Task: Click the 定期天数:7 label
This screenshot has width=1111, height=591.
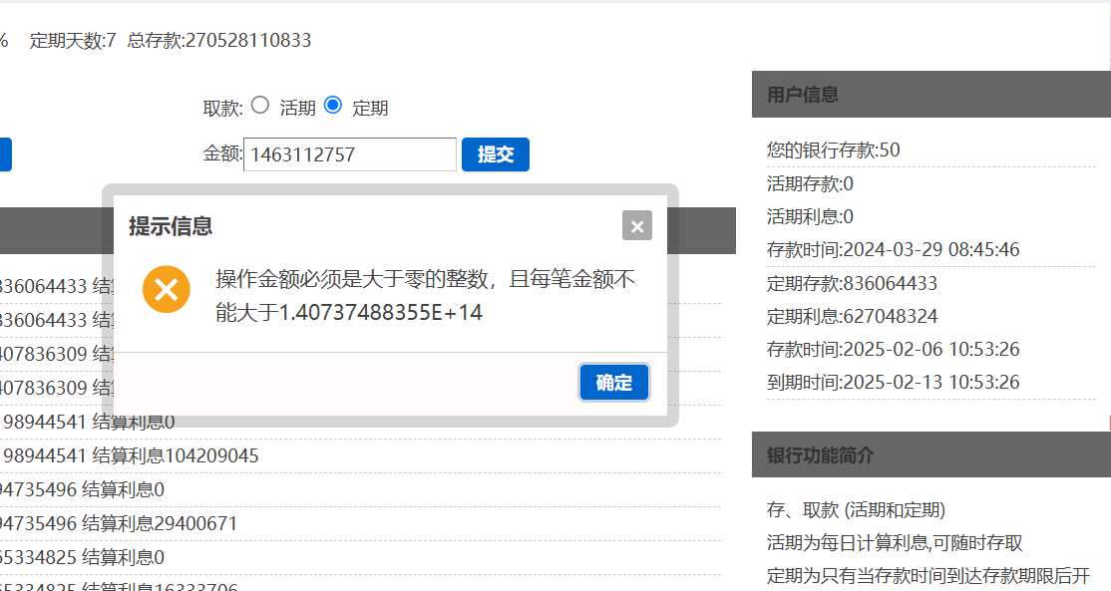Action: click(73, 41)
